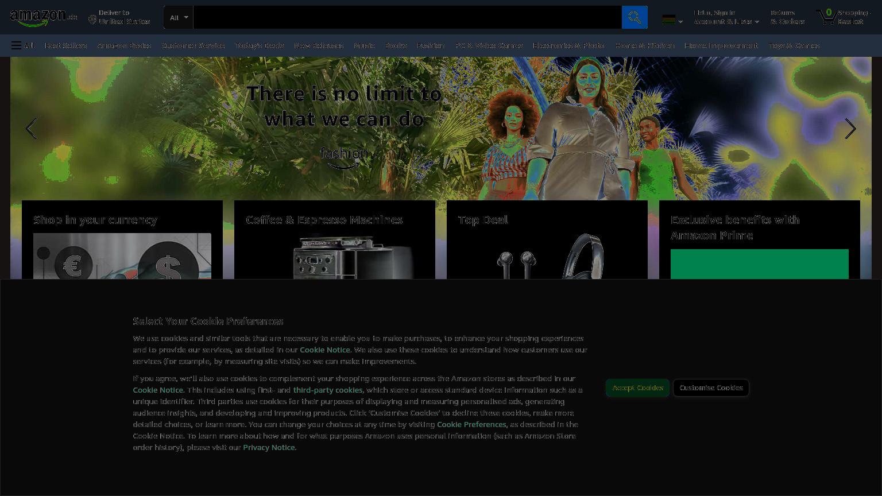Open Toys & Games nav item
This screenshot has height=496, width=882.
[794, 45]
